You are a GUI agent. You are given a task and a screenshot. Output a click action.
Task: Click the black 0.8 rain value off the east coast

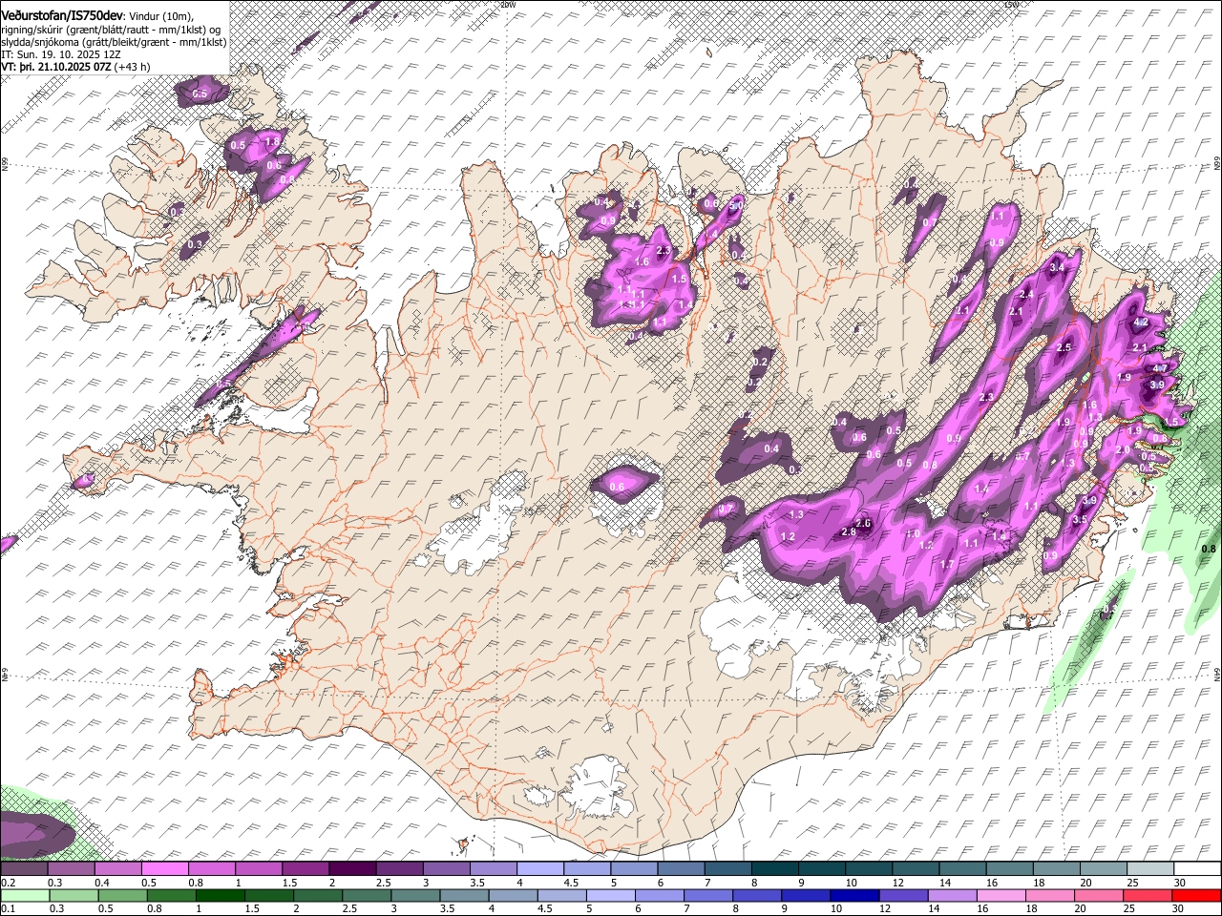point(1208,549)
